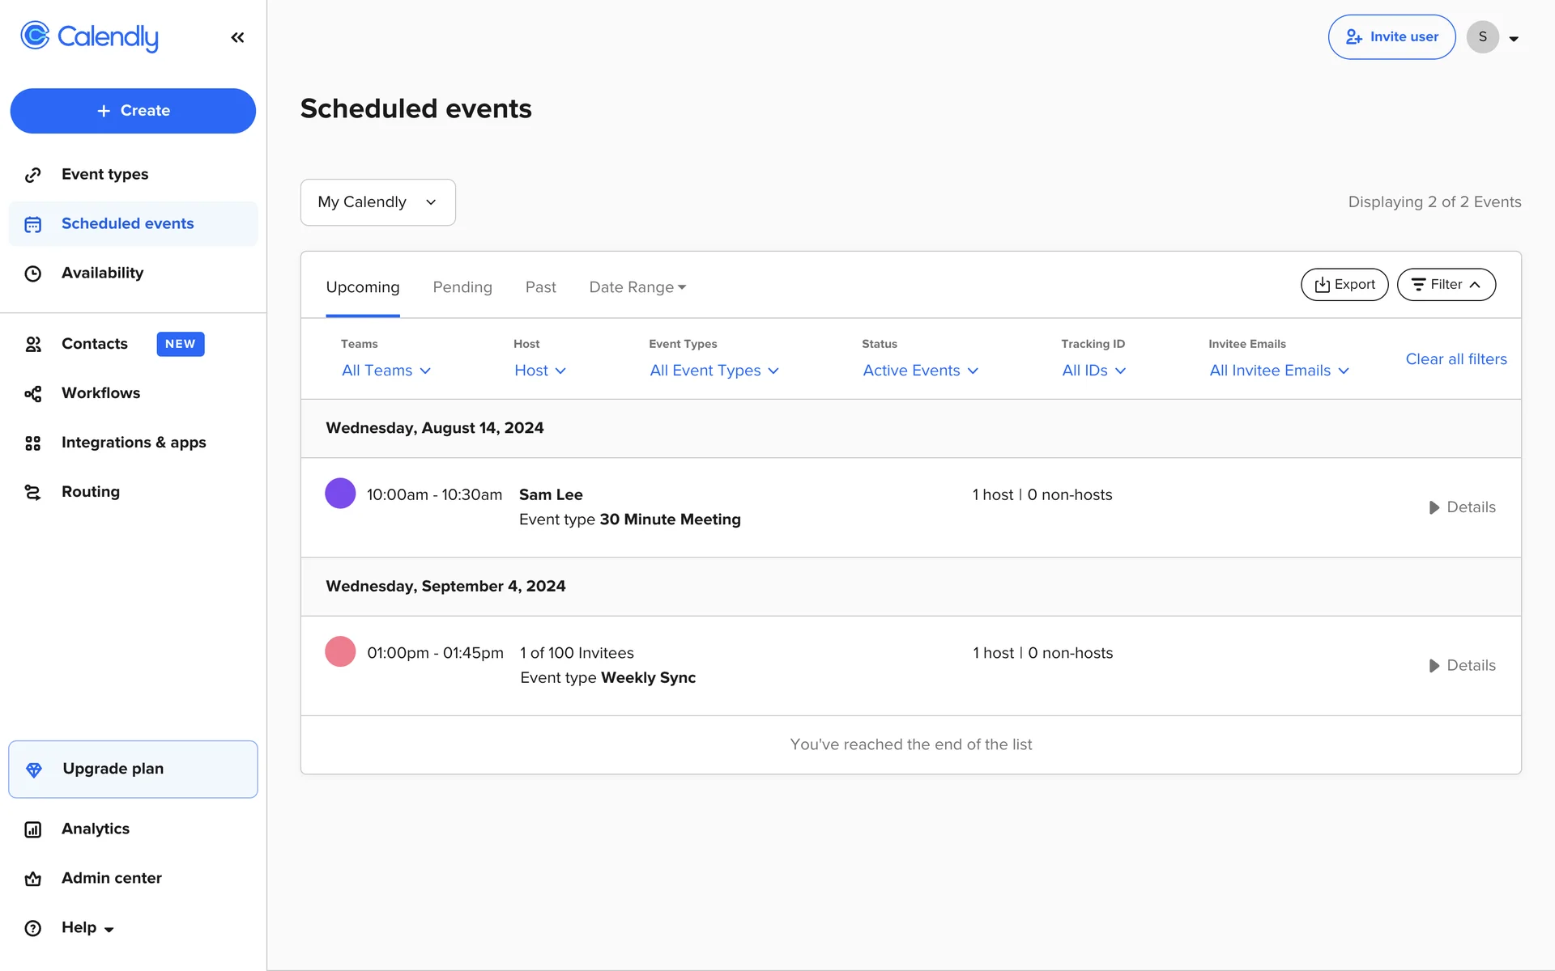Open the My Calendly dropdown
The width and height of the screenshot is (1555, 971).
[377, 202]
